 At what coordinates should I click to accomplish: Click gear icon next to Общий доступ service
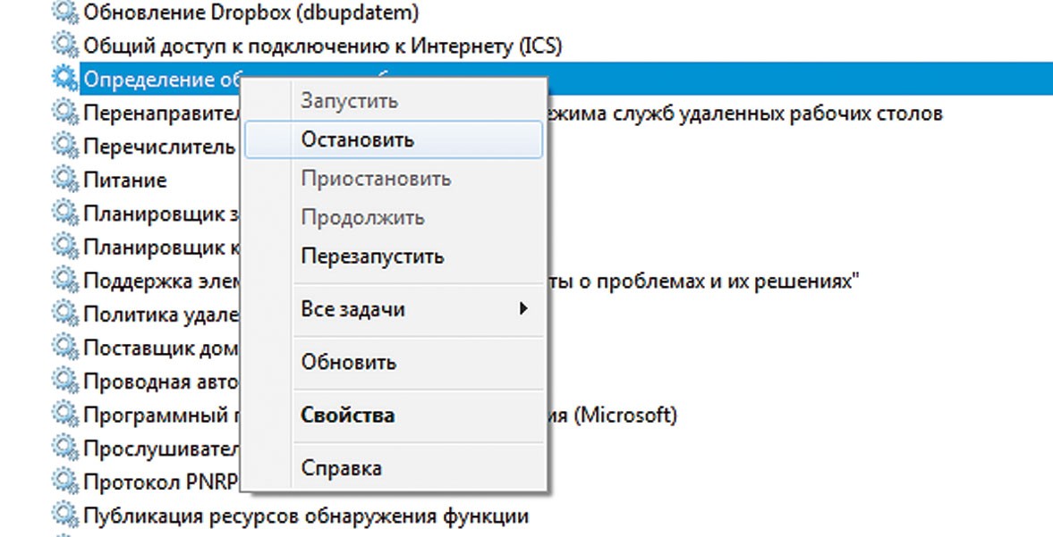tap(64, 45)
